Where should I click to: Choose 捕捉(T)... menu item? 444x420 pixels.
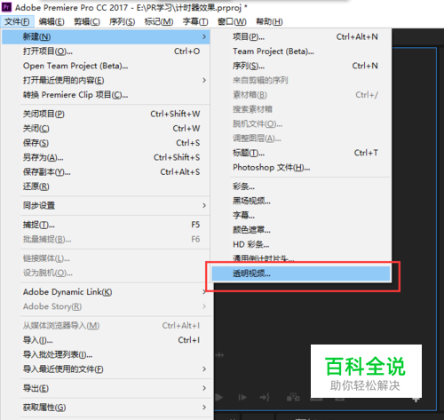(x=106, y=225)
